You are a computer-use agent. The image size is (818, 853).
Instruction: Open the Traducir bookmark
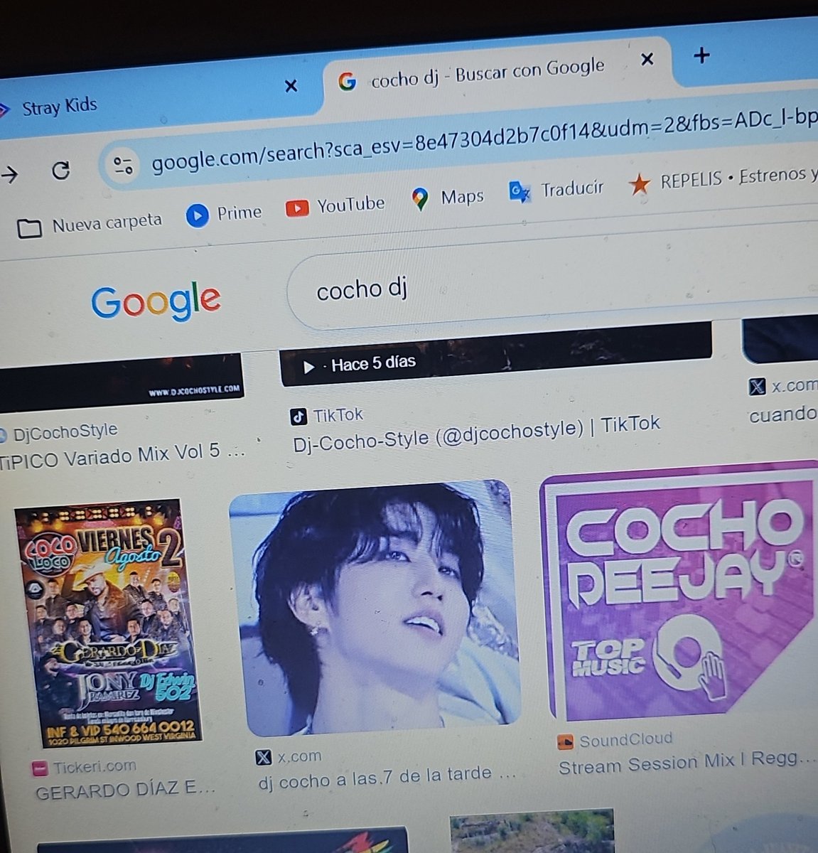(x=556, y=190)
